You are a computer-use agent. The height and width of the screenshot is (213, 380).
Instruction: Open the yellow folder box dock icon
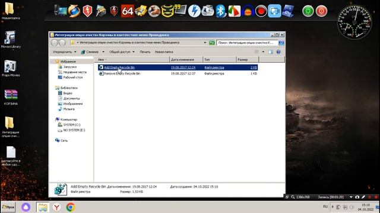[141, 11]
